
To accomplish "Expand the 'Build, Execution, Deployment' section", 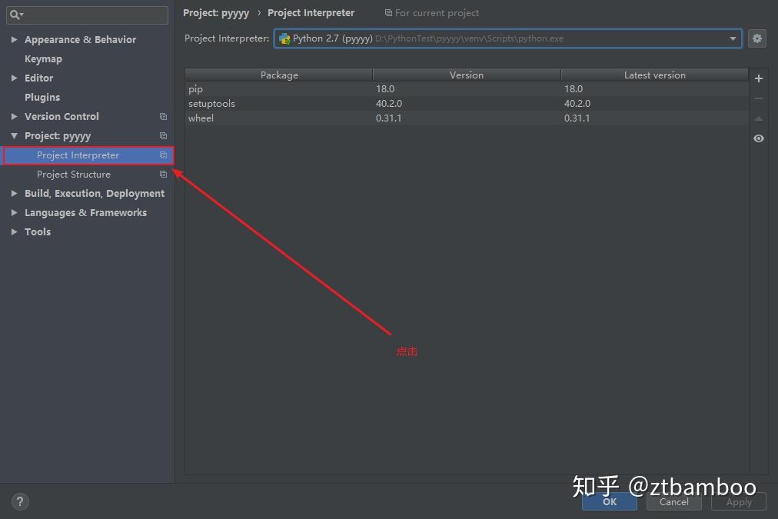I will pos(14,193).
